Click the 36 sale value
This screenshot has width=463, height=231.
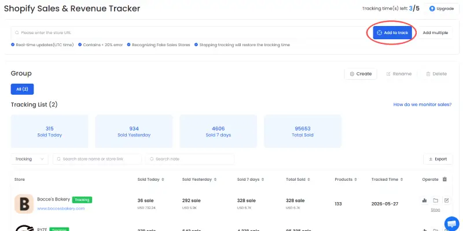point(146,200)
